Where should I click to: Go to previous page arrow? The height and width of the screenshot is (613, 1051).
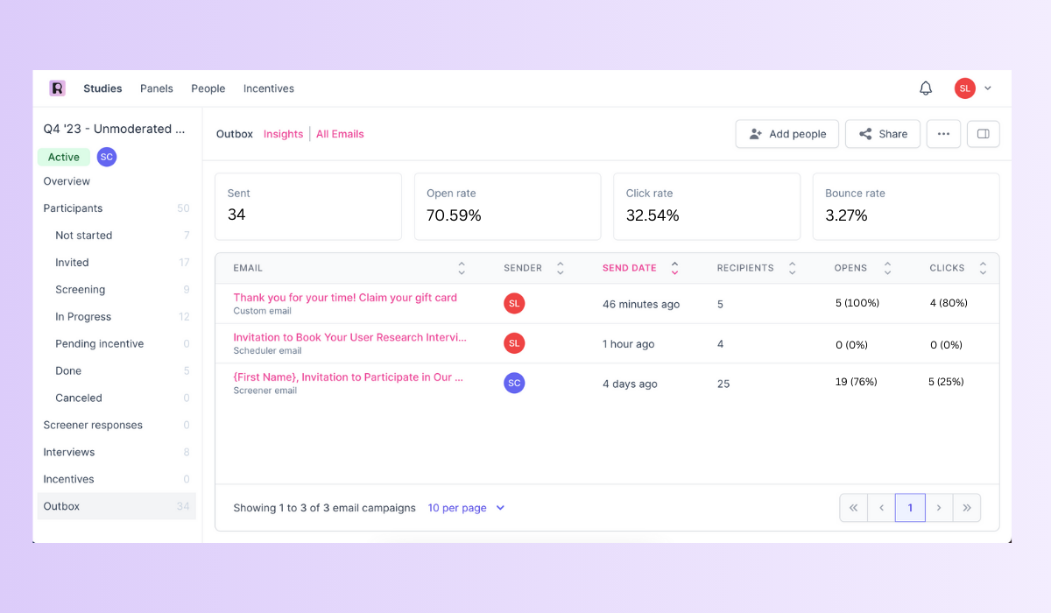pyautogui.click(x=881, y=508)
